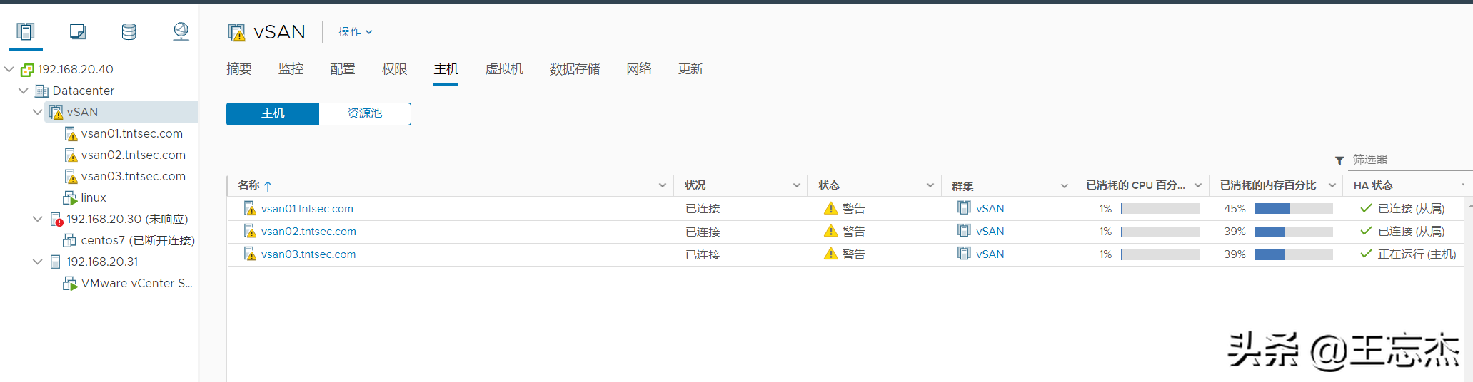Switch to the 数据存储 tab
This screenshot has width=1473, height=382.
(575, 69)
